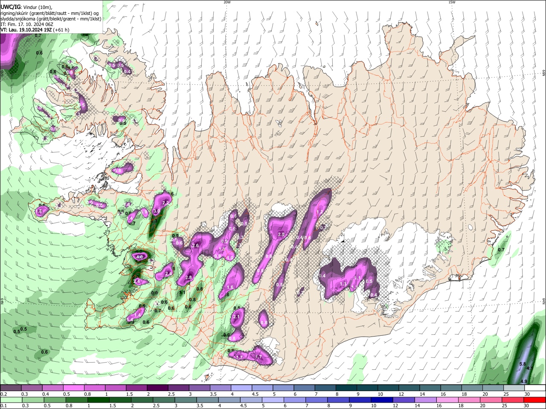Pick the deep navy 10 swatch, lower legend row
This screenshot has height=409, width=546.
pos(382,400)
